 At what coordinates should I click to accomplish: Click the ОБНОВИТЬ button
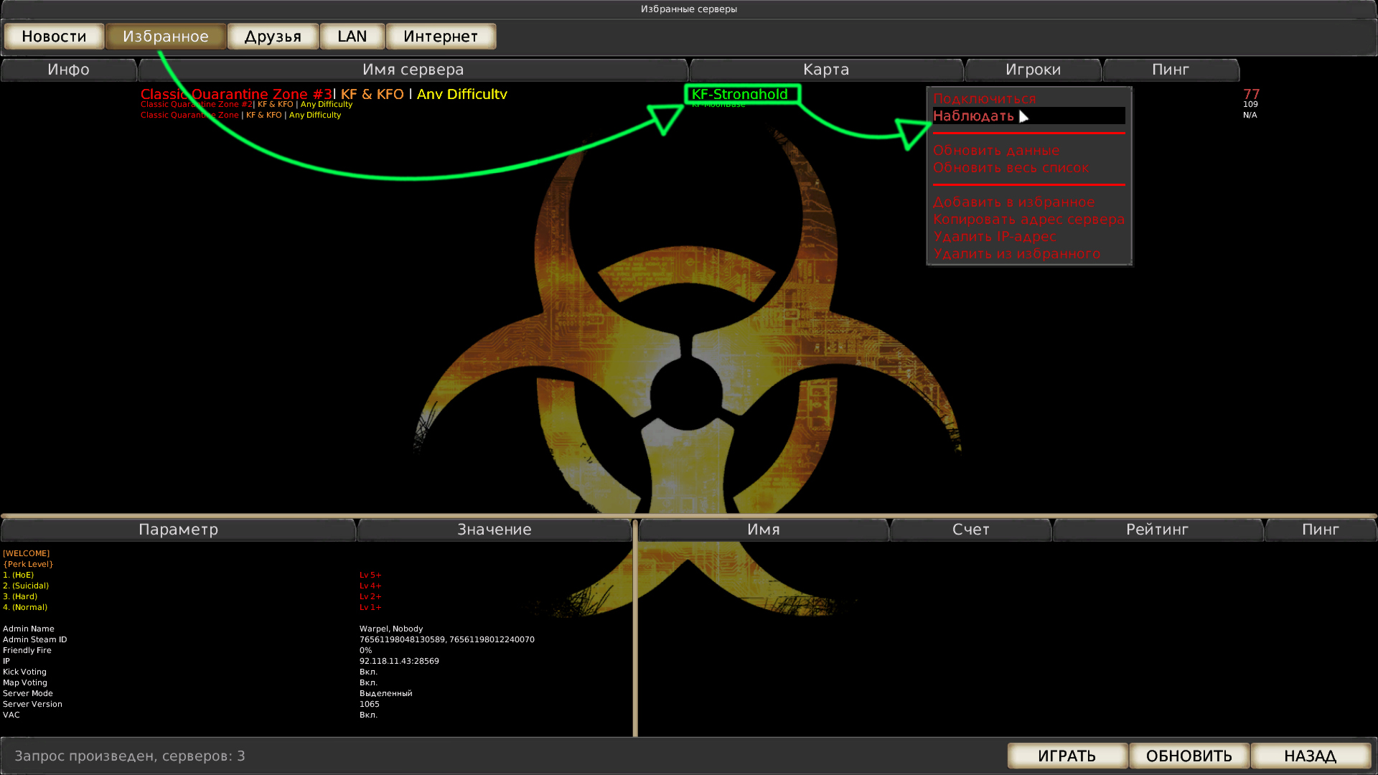1189,756
